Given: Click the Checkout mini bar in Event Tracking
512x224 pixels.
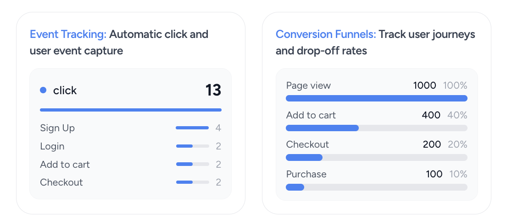Looking at the screenshot, I should pos(192,182).
